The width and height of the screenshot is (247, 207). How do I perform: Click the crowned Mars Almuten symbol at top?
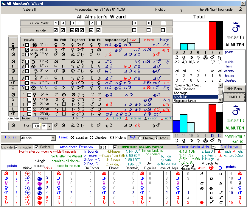pos(236,27)
